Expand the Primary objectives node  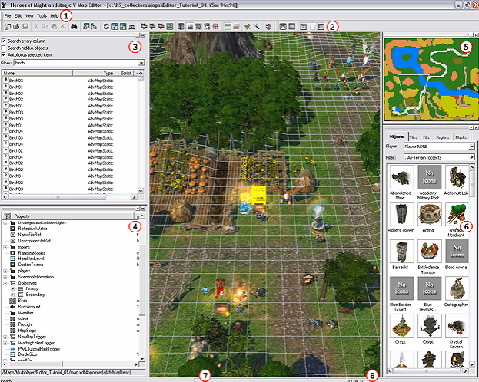(12, 288)
